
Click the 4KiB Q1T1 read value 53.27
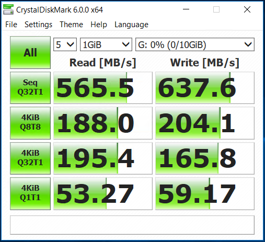pos(103,193)
